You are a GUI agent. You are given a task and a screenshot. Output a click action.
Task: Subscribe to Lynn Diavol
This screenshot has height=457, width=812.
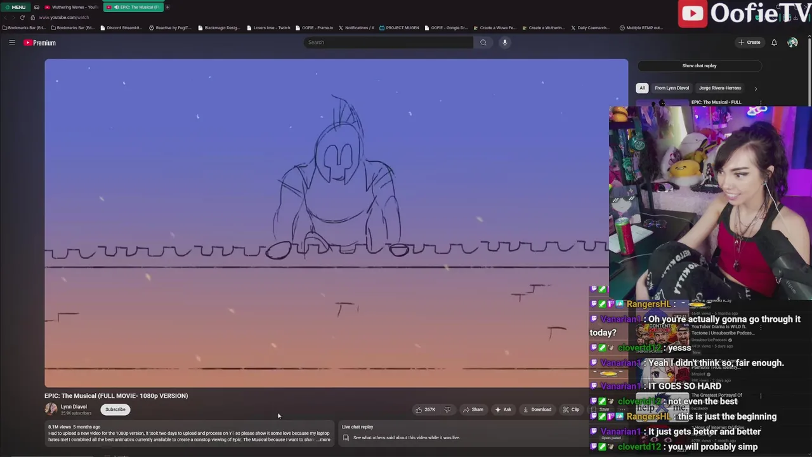pos(115,409)
